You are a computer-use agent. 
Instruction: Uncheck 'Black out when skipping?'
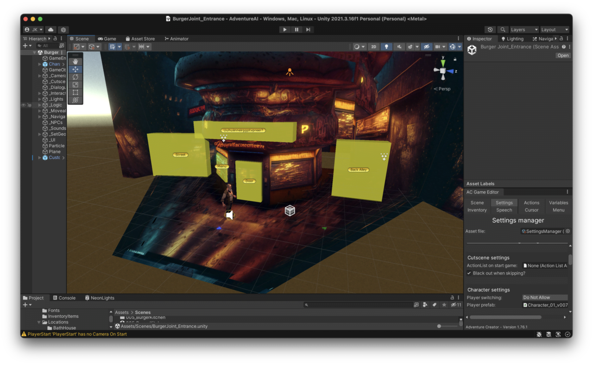tap(469, 273)
